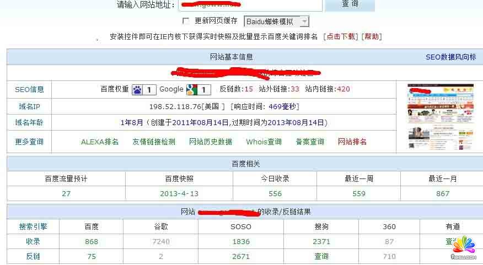Open the 备案查询 link
Screen dimensions: 483x265
310,142
